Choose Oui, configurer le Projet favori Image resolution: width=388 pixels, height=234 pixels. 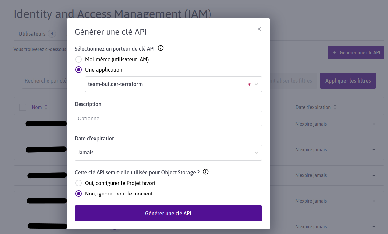click(79, 183)
